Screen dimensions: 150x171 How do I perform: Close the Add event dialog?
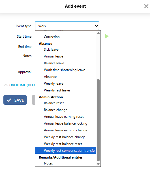pyautogui.click(x=146, y=6)
